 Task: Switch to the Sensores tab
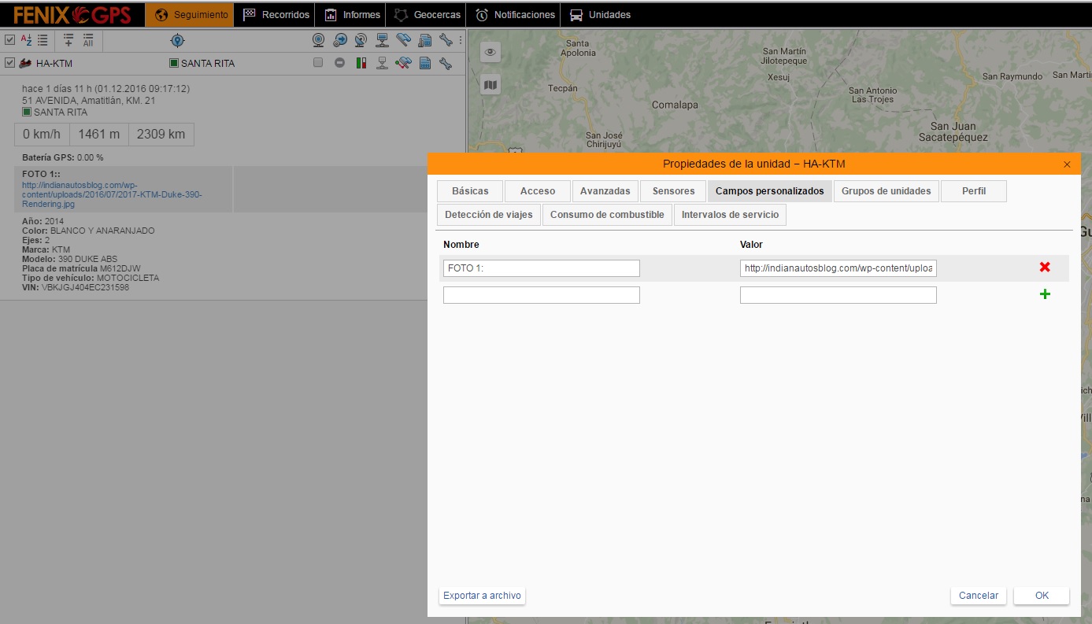673,191
